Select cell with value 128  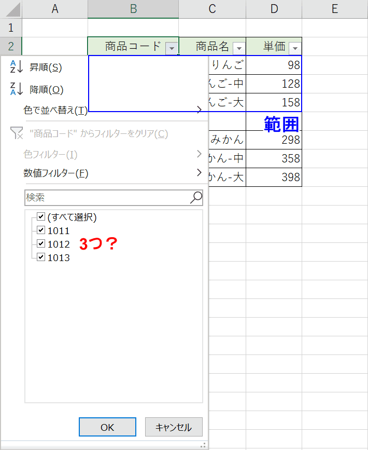click(x=274, y=84)
